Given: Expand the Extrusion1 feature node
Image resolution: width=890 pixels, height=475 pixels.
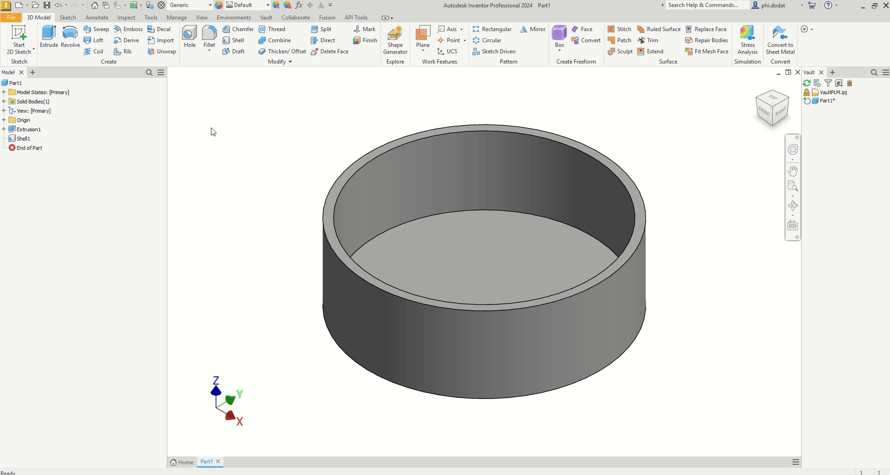Looking at the screenshot, I should (x=4, y=129).
